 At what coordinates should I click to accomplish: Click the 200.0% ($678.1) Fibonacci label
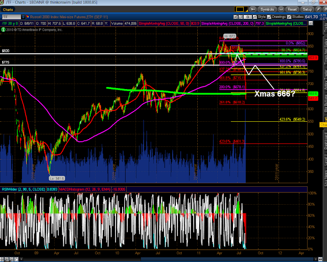[x=232, y=87]
